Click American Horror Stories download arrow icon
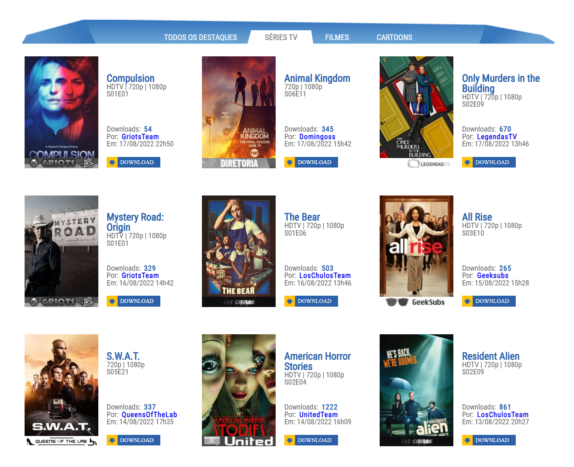574x467 pixels. tap(290, 440)
